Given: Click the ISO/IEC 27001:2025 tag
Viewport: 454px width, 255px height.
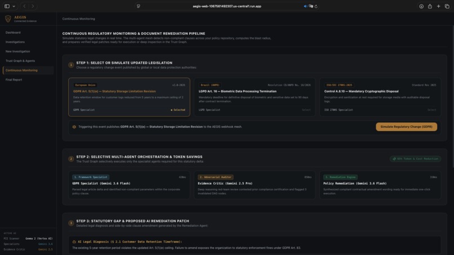Looking at the screenshot, I should [339, 85].
